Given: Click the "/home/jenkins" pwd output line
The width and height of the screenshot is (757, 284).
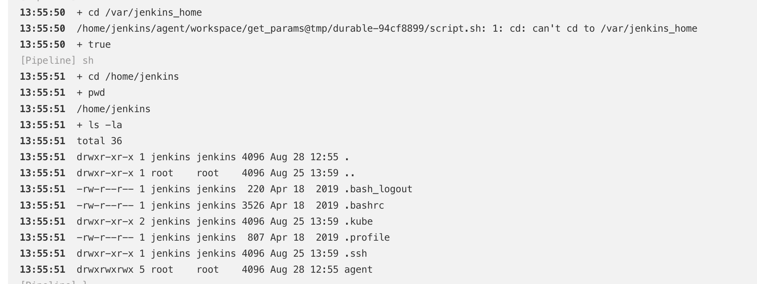Looking at the screenshot, I should coord(113,109).
